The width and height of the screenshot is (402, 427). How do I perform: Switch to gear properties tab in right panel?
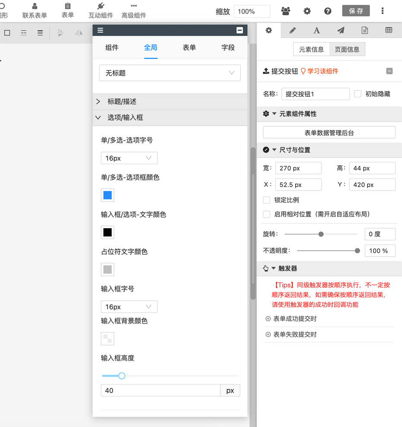pos(269,30)
